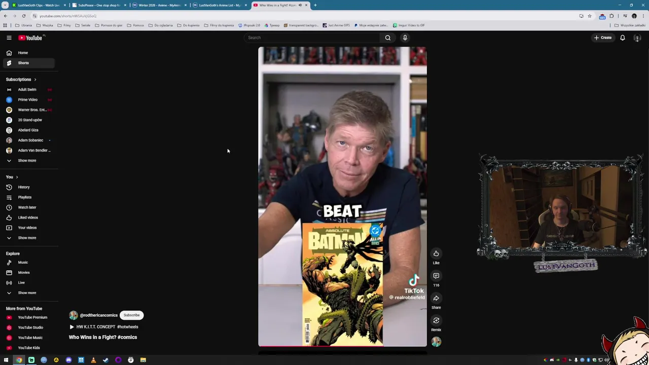Open the Windows Start menu
649x365 pixels.
(6, 360)
